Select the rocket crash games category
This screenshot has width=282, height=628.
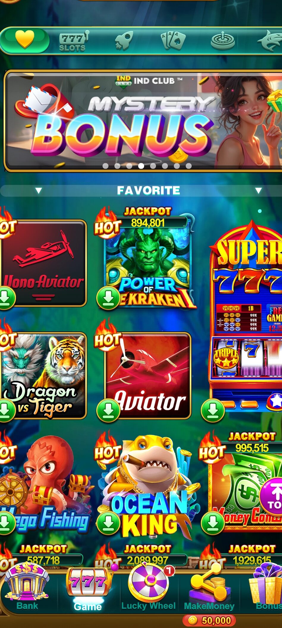[x=124, y=40]
